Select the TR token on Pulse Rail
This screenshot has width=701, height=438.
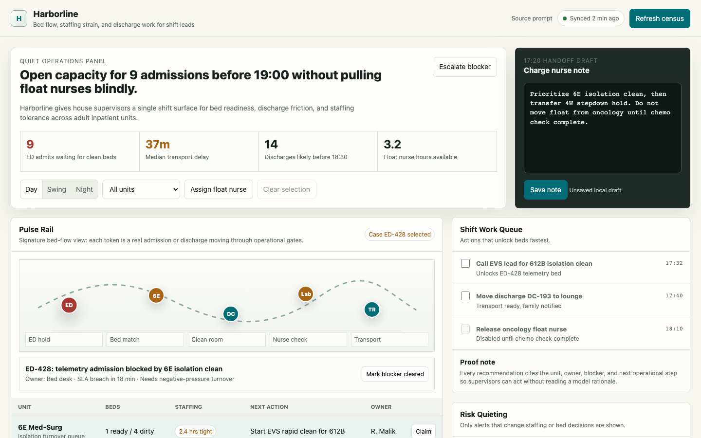point(372,310)
